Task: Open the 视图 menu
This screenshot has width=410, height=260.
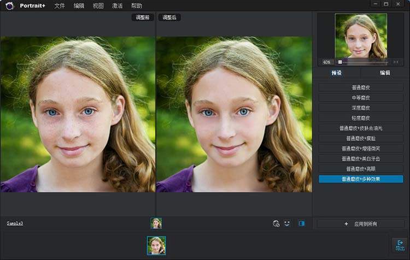Action: [98, 5]
